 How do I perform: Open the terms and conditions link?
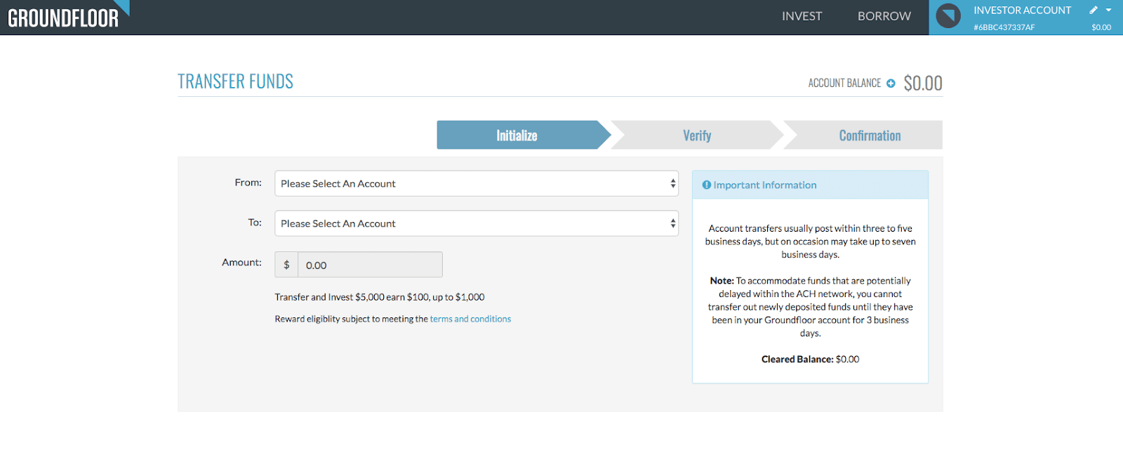(x=470, y=319)
